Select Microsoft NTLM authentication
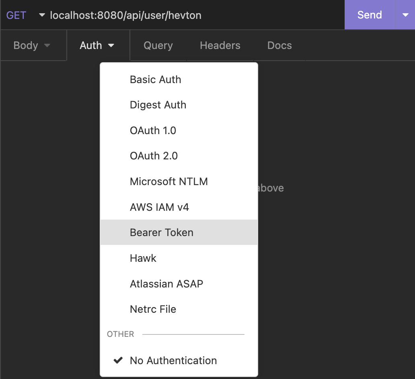This screenshot has height=379, width=415. click(169, 181)
